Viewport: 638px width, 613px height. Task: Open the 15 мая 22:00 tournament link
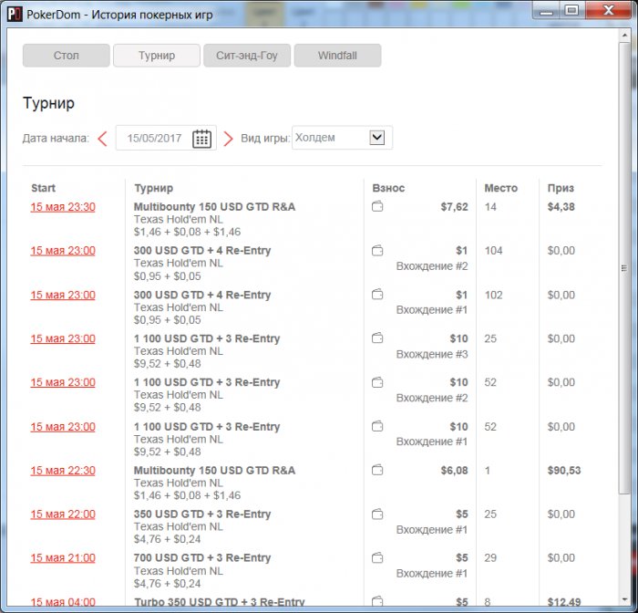pyautogui.click(x=63, y=514)
